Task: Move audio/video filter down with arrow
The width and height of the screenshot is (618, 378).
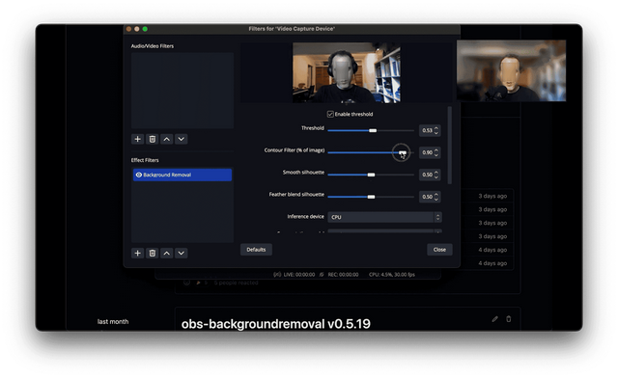Action: point(182,139)
